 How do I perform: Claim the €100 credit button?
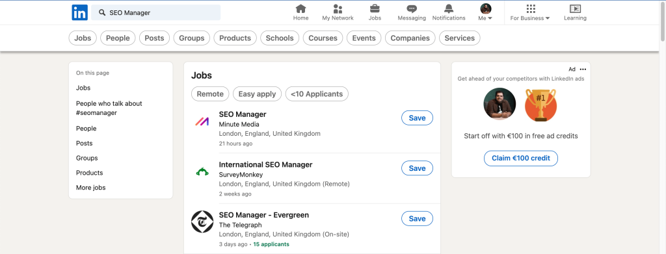[521, 158]
